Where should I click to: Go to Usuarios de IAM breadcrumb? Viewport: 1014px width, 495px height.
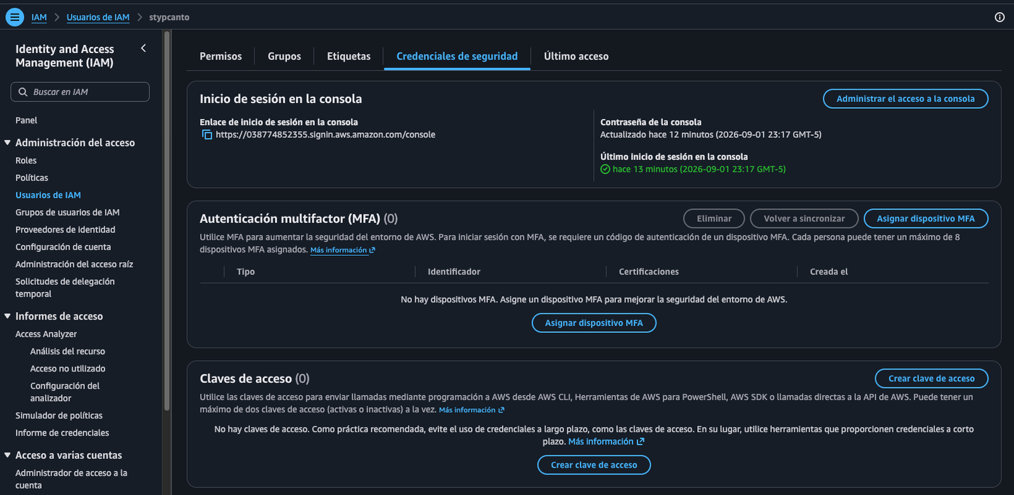[x=98, y=17]
